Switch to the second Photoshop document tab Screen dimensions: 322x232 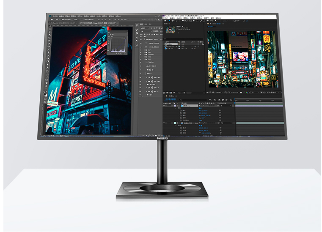click(98, 23)
